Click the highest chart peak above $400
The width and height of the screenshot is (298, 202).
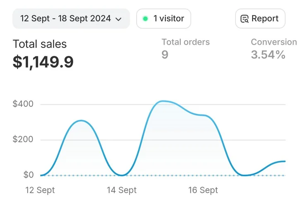(x=163, y=101)
